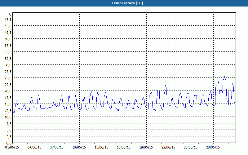
Task: Select the 10/06/15 date label
Action: pyautogui.click(x=79, y=148)
